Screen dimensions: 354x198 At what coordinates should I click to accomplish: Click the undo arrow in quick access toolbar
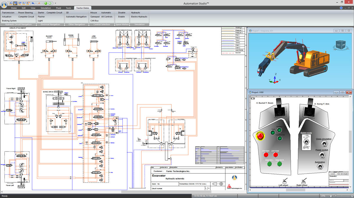[32, 3]
